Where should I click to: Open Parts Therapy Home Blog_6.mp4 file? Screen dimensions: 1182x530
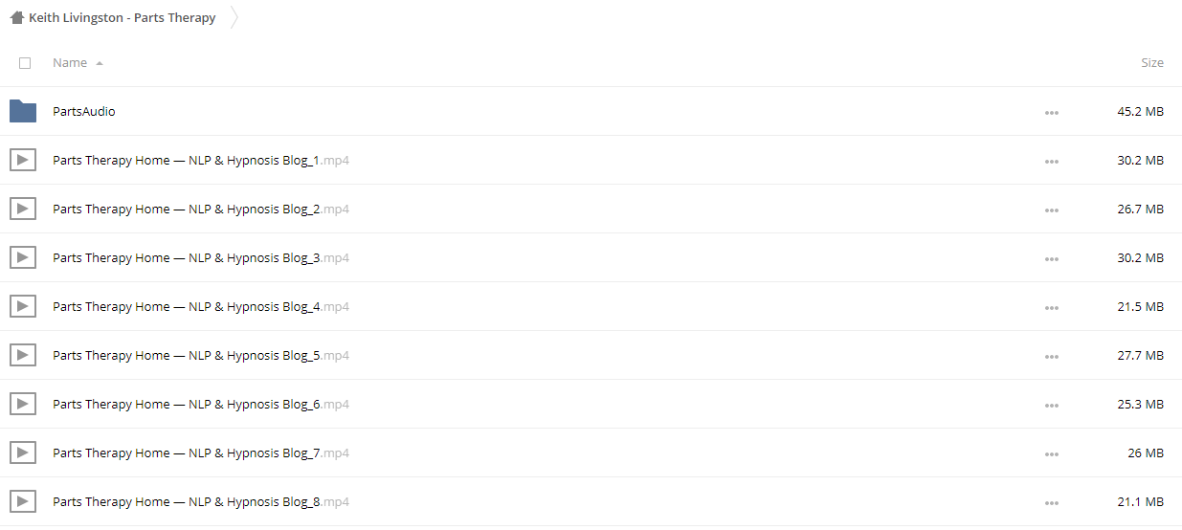(201, 404)
